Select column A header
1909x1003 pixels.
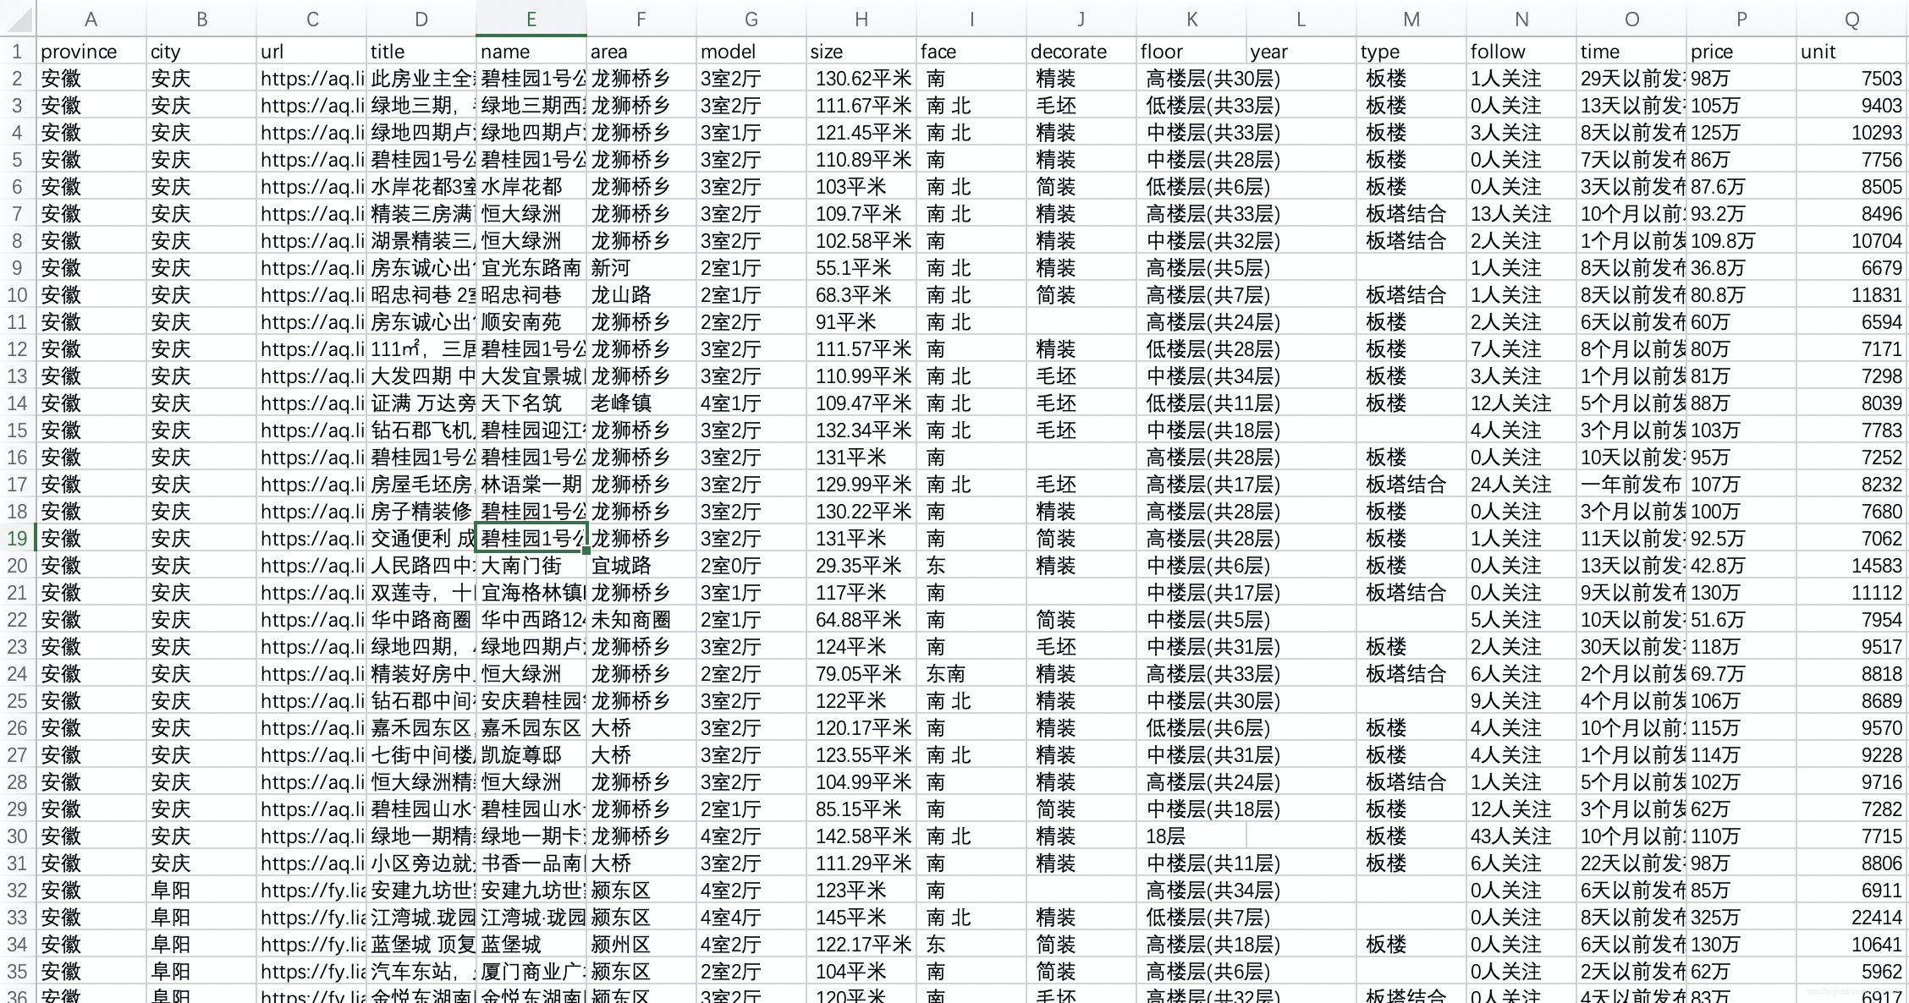tap(91, 19)
